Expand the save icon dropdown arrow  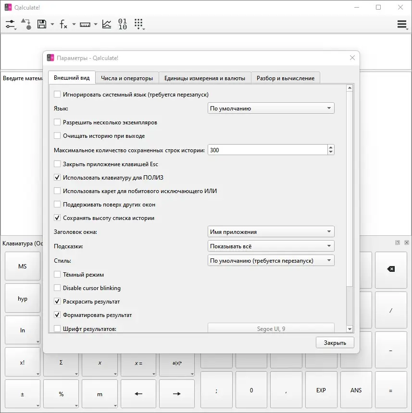coord(52,24)
